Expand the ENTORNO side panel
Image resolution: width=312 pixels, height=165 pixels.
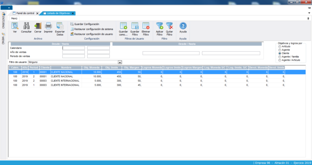(x=3, y=23)
